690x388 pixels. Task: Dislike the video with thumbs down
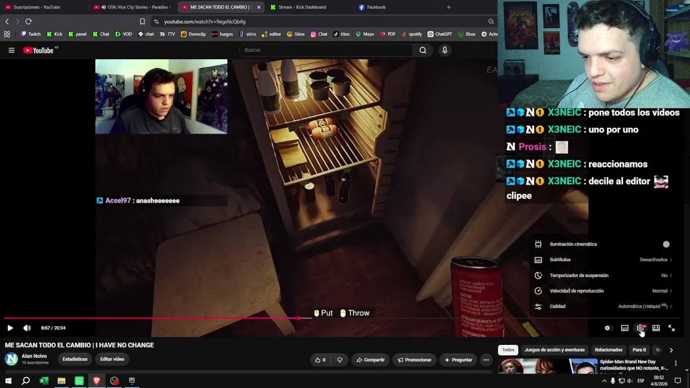coord(340,360)
